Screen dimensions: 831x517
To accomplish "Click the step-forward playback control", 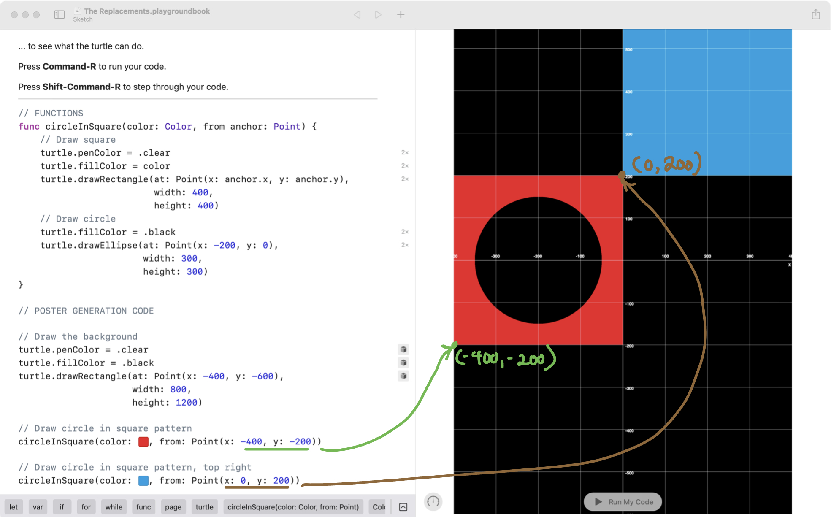I will (378, 14).
